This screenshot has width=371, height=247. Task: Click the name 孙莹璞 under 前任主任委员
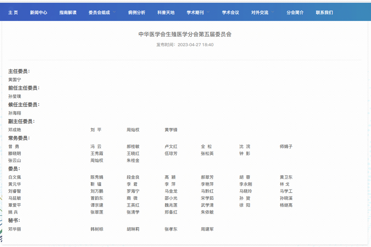click(15, 96)
